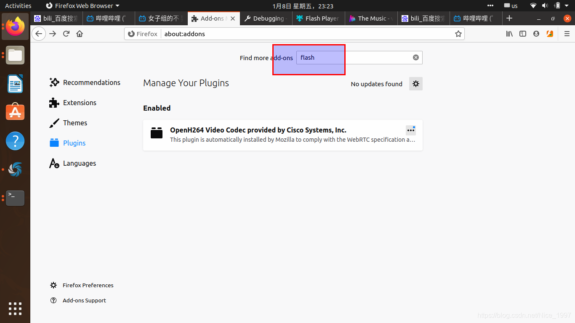This screenshot has height=323, width=575.
Task: Open the Firefox Preferences link
Action: coord(82,285)
